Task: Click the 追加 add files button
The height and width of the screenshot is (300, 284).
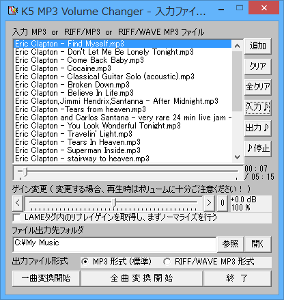Action: [x=258, y=46]
